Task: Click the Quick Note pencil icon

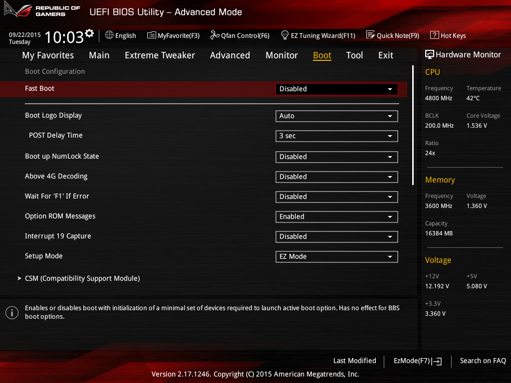Action: 371,35
